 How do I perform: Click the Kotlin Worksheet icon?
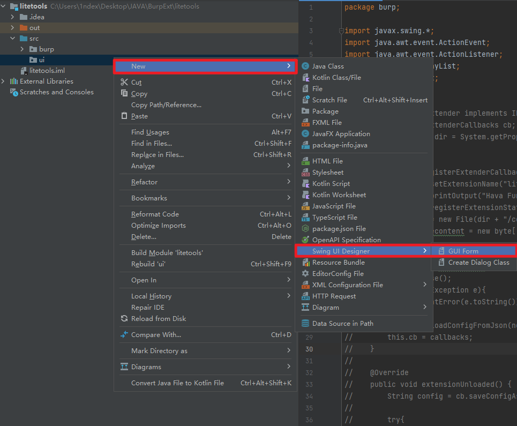(306, 195)
